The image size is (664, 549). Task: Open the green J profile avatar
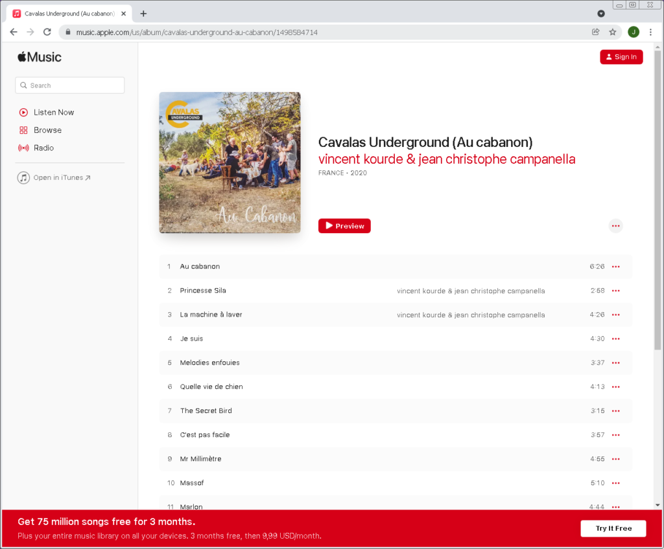tap(634, 32)
